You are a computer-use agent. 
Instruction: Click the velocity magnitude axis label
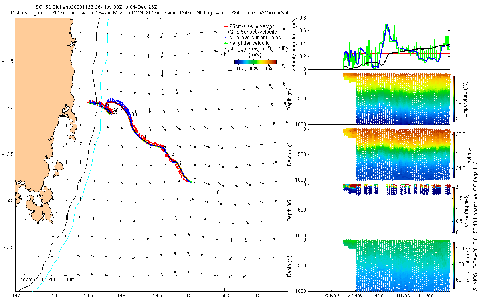294,44
